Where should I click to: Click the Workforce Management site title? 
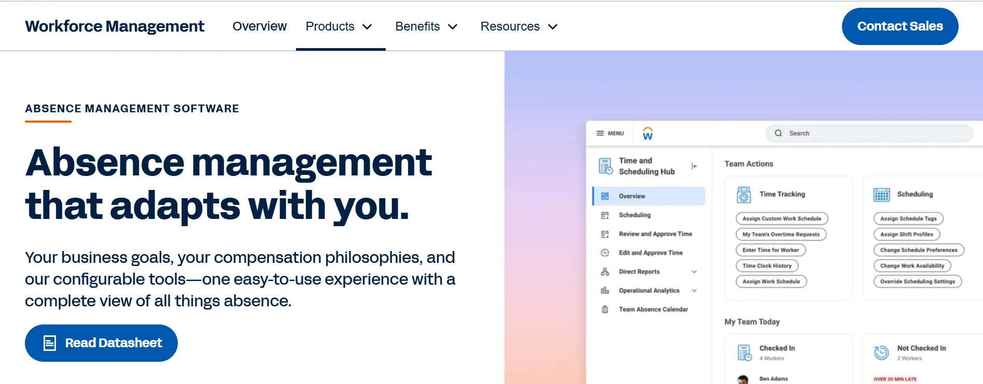pyautogui.click(x=115, y=26)
